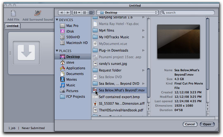Click the MyDocument.vcue entry

click(x=119, y=44)
